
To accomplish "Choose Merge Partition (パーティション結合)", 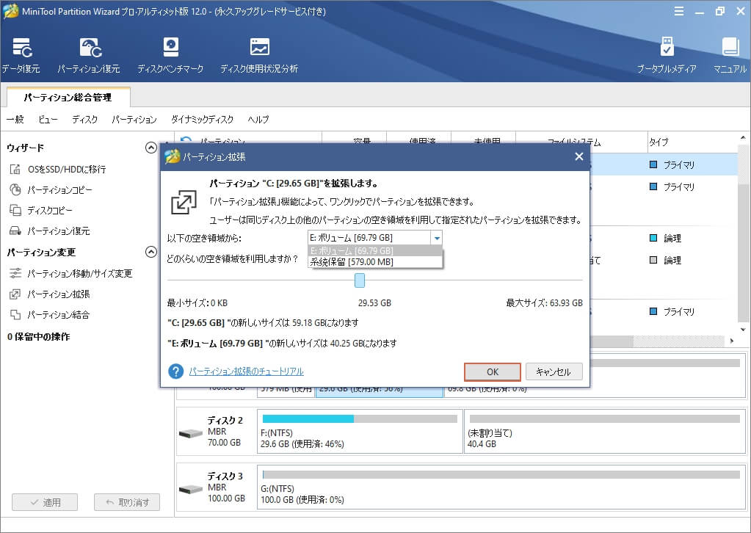I will click(58, 315).
